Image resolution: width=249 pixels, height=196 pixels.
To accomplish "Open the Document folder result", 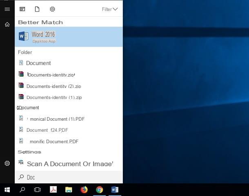I will 69,63.
